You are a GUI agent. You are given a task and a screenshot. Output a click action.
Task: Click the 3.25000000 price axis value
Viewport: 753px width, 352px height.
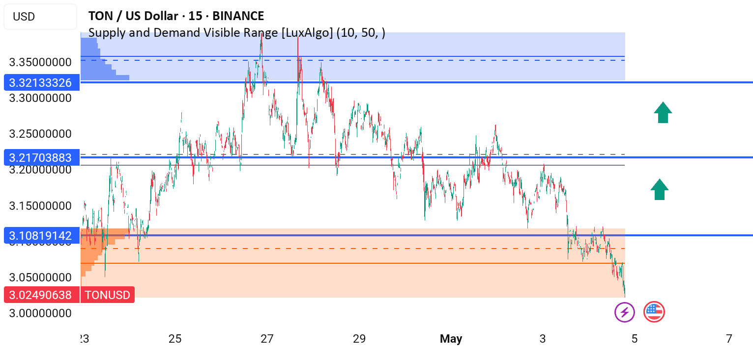coord(40,134)
